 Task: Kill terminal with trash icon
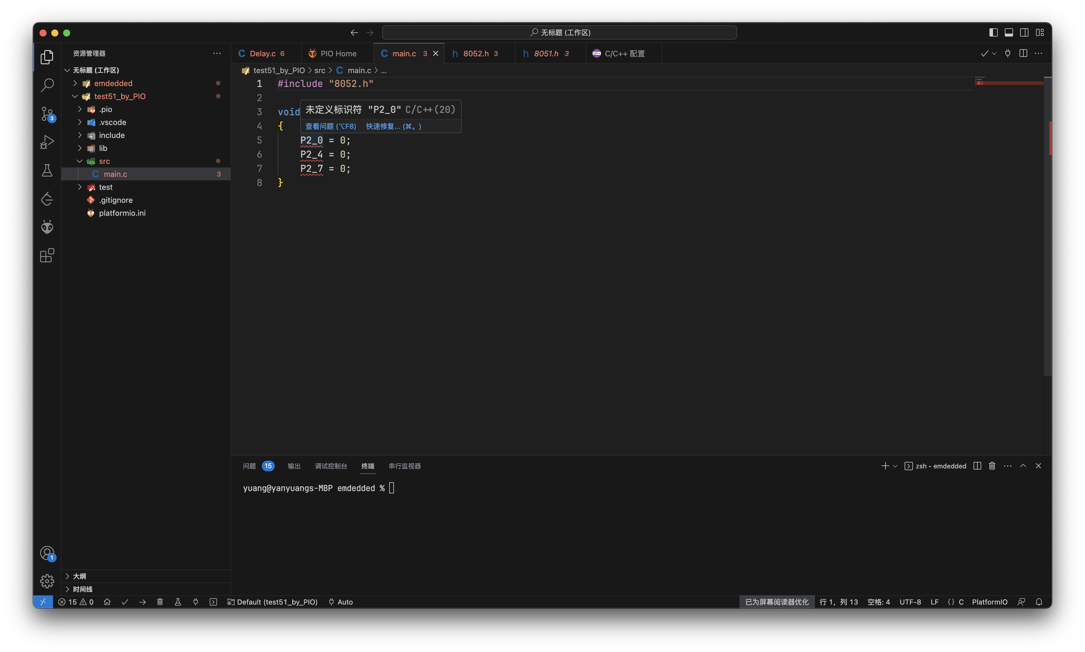coord(992,466)
